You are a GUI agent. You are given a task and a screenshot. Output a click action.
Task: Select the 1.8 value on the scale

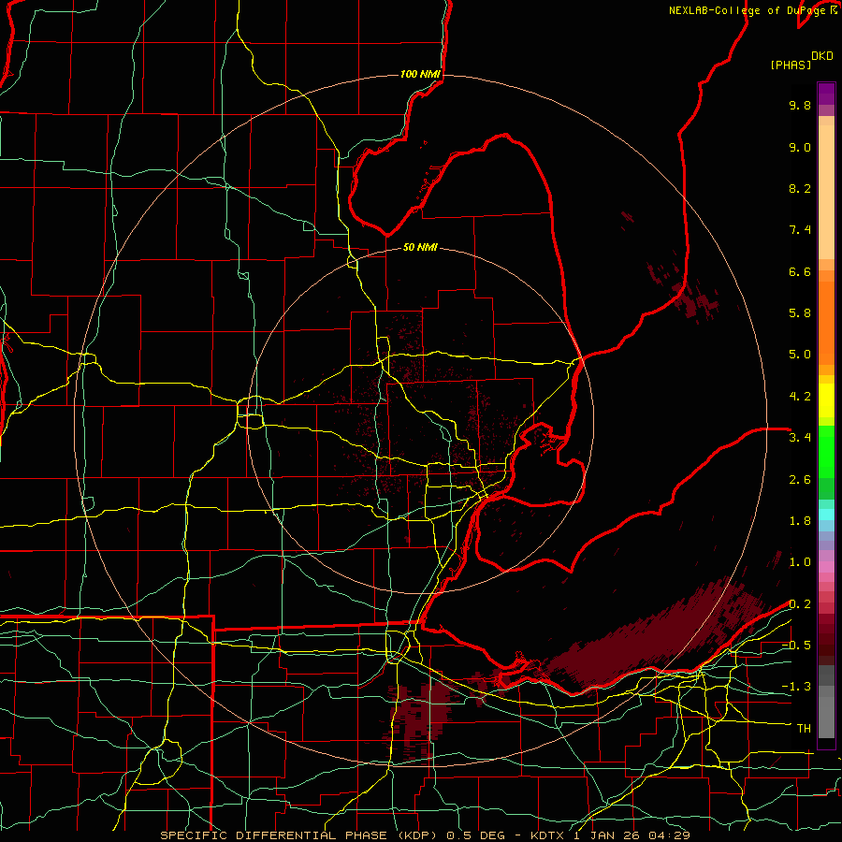(800, 521)
